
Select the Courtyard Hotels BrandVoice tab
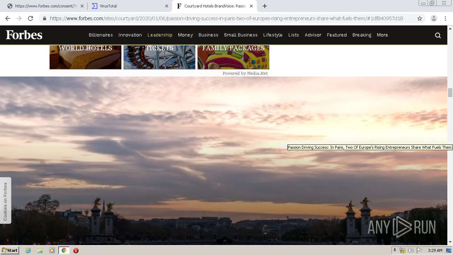click(215, 6)
